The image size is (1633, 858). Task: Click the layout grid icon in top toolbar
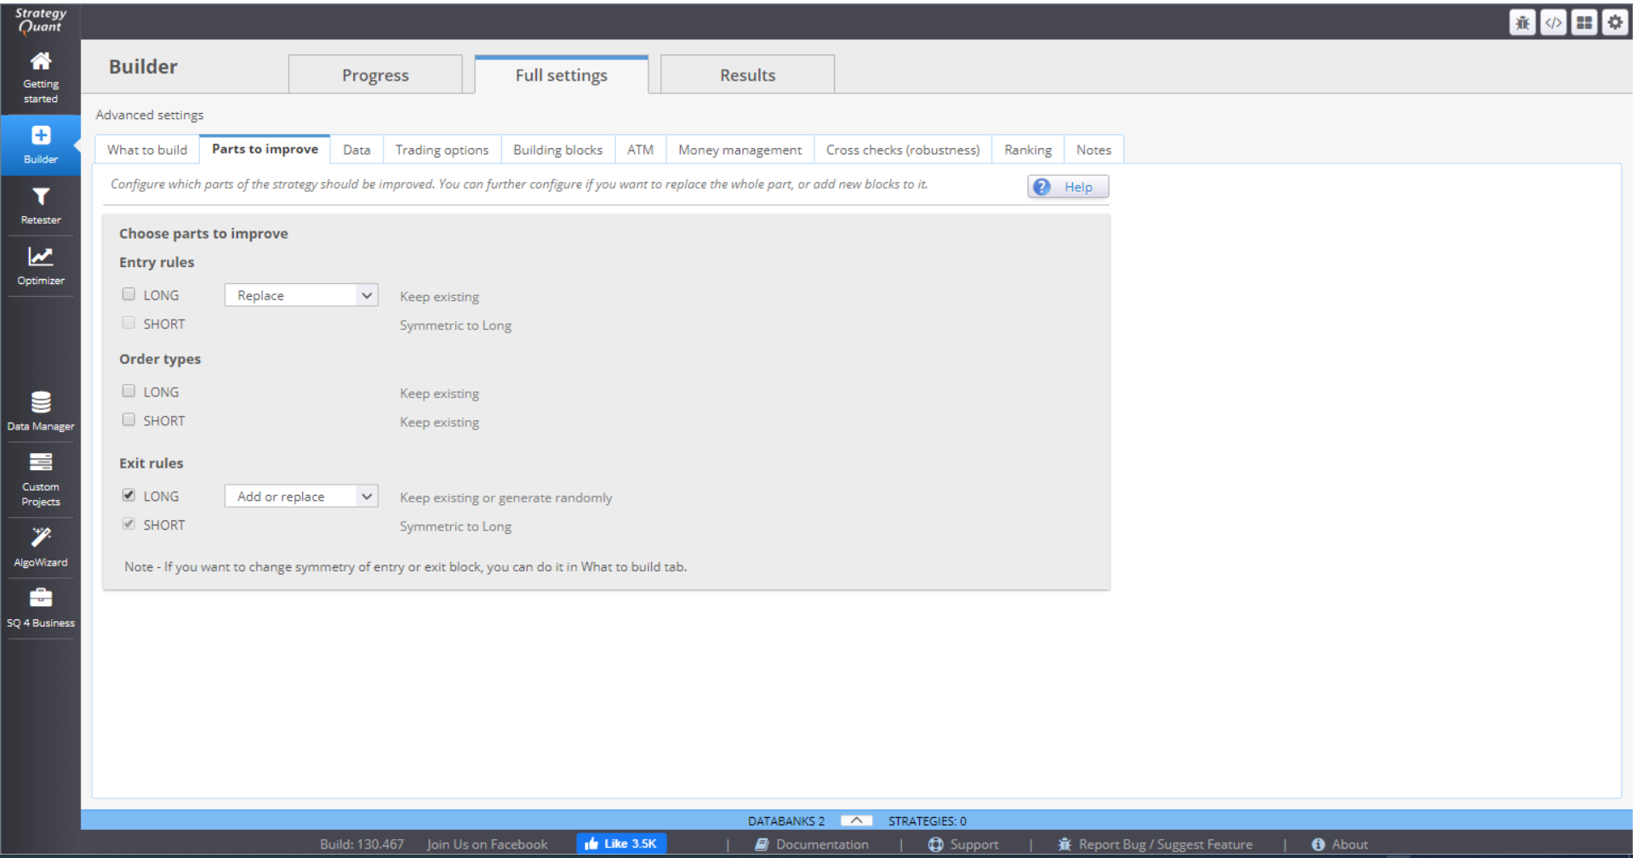point(1584,23)
